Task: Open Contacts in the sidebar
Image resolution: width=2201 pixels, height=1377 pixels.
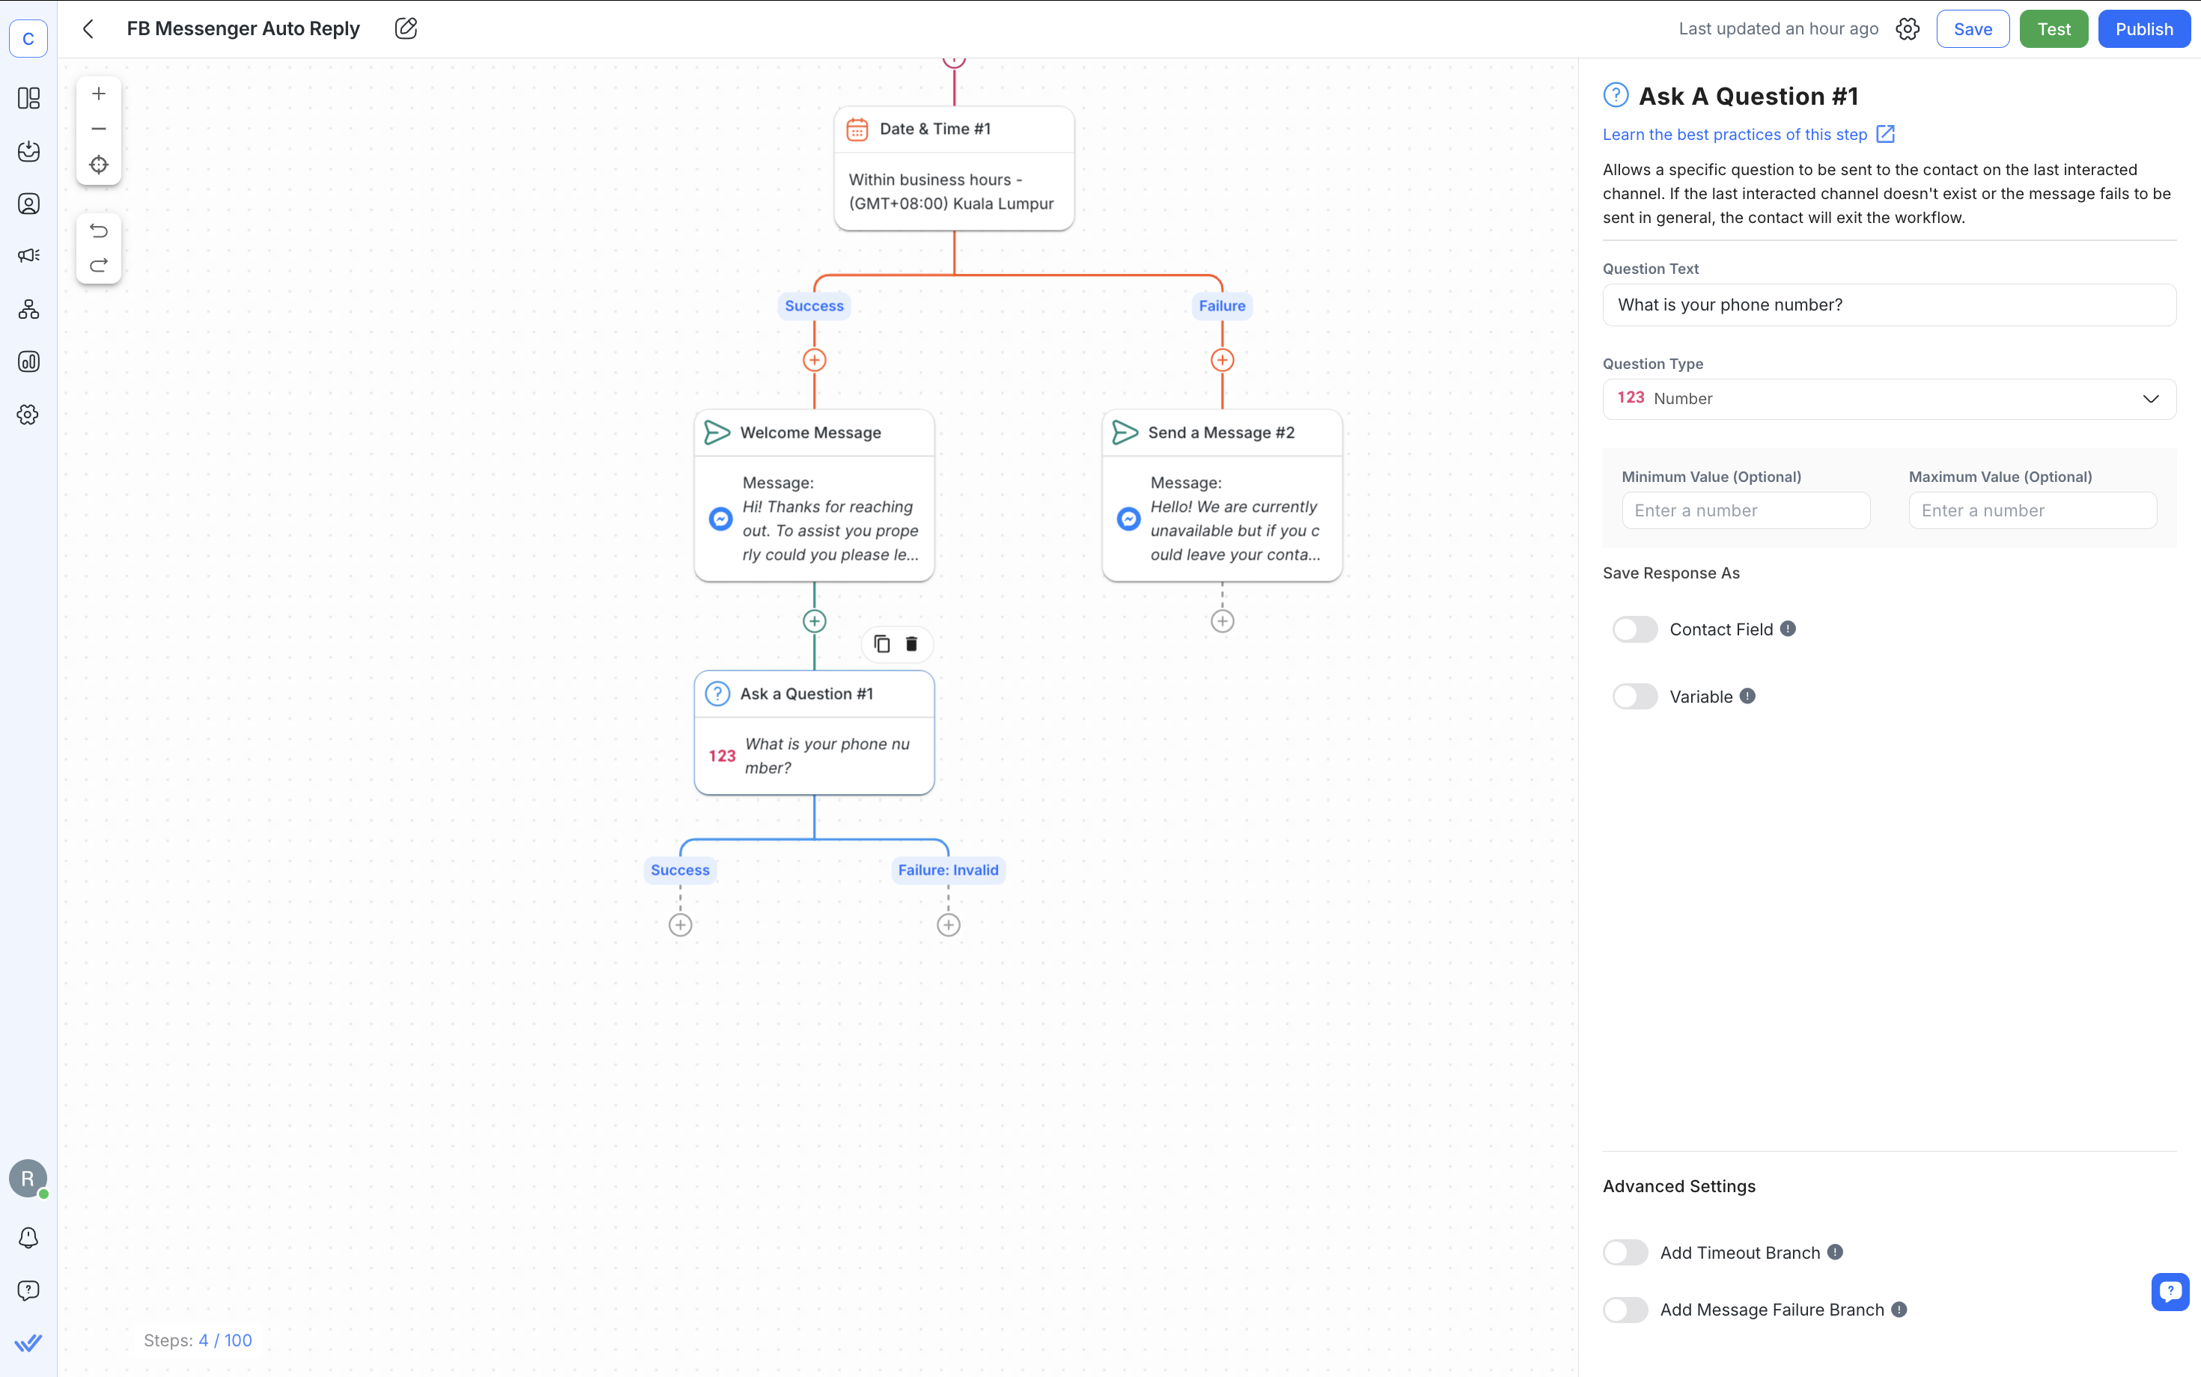Action: tap(28, 203)
